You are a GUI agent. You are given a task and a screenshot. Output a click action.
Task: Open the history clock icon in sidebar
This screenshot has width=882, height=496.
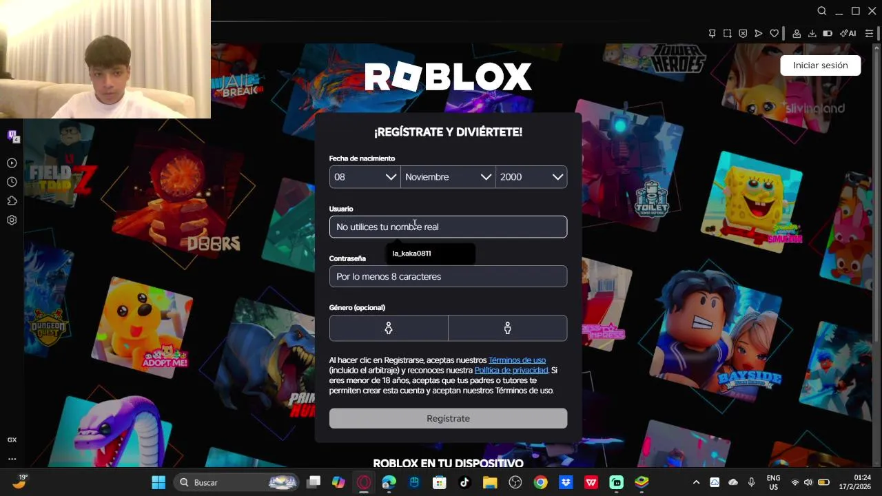click(x=12, y=182)
